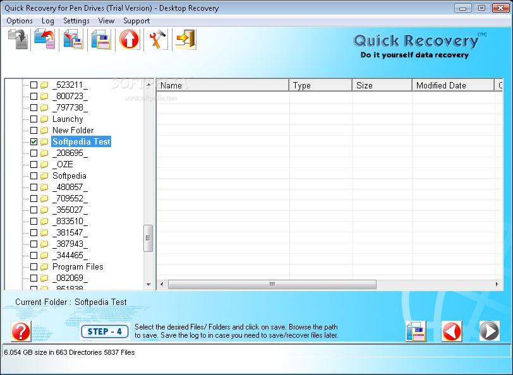Viewport: 513px width, 375px height.
Task: Sort by the Type column header
Action: pos(321,85)
